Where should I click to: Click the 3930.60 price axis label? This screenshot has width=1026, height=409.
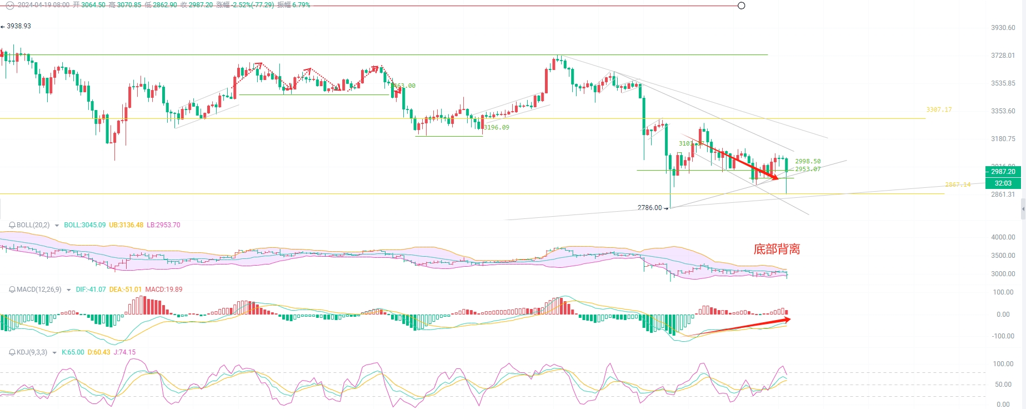coord(1003,28)
